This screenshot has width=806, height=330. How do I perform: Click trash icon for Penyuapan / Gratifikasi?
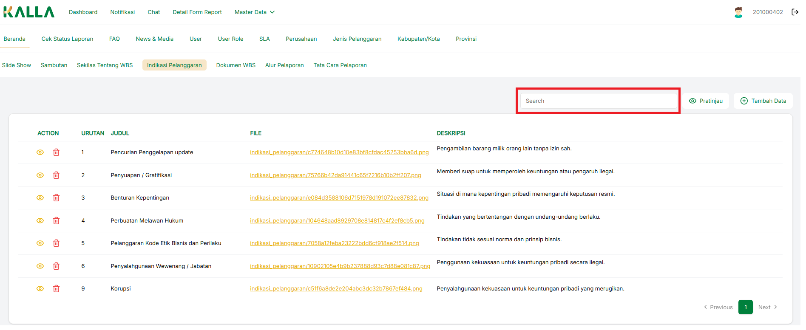coord(56,175)
